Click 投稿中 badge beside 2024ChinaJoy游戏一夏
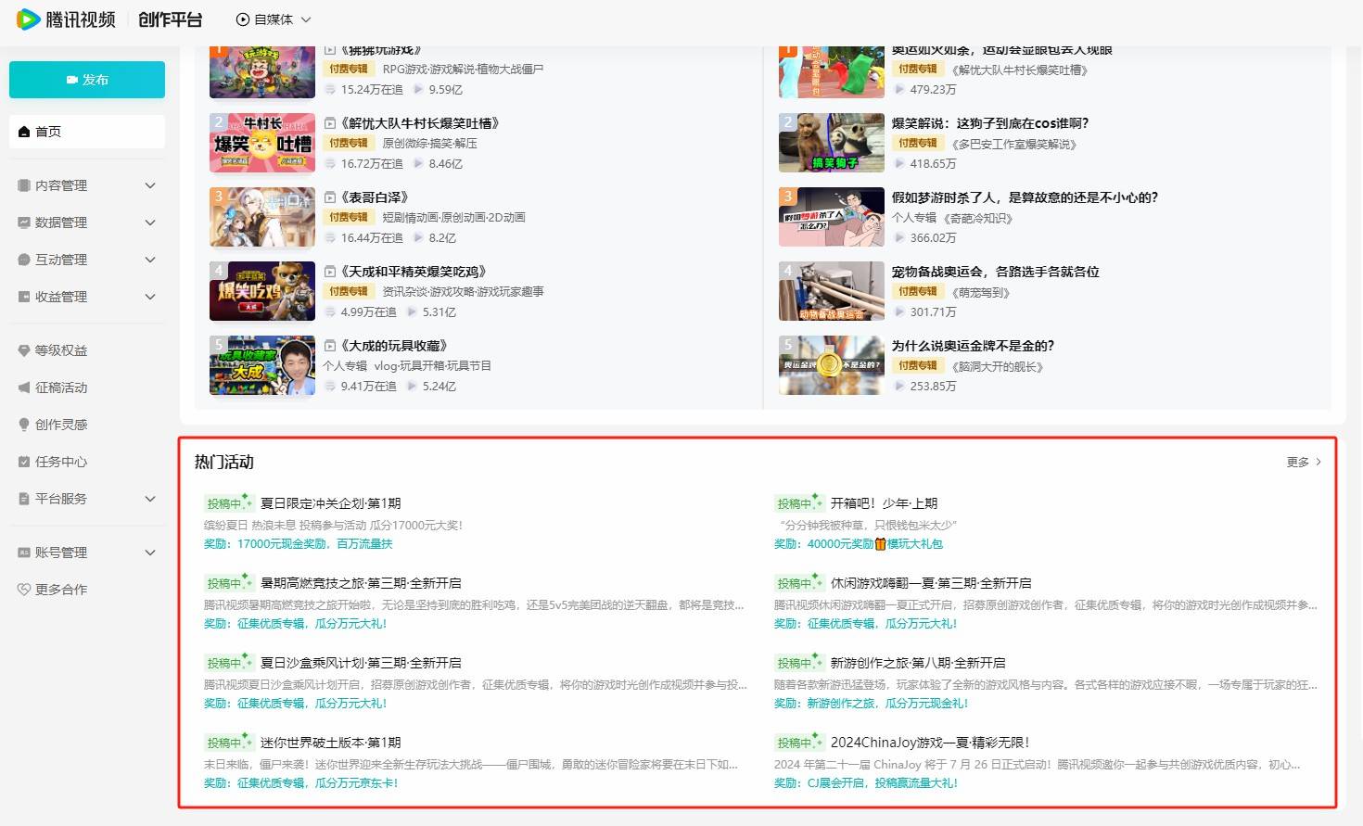1363x826 pixels. coord(798,743)
